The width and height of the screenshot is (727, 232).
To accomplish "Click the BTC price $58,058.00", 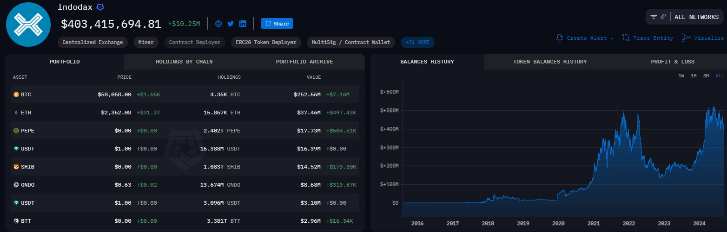I will point(114,94).
